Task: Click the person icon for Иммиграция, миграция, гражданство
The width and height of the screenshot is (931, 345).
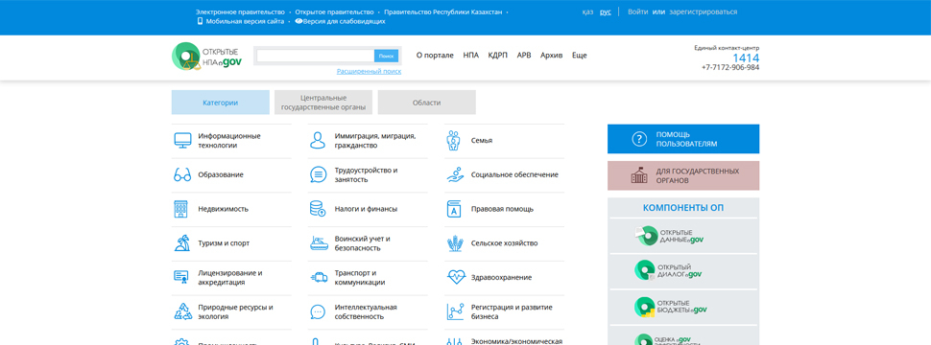Action: (x=318, y=141)
